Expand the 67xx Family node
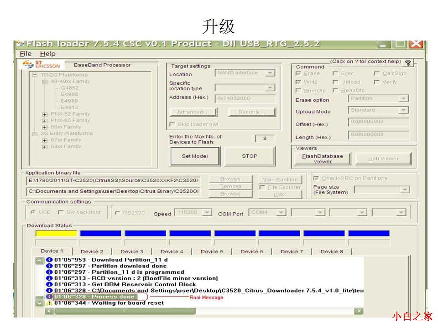The height and width of the screenshot is (328, 438). click(x=45, y=140)
